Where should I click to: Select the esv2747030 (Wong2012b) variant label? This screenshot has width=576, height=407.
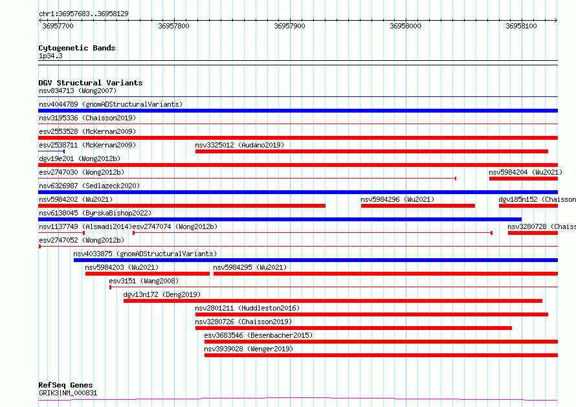82,172
